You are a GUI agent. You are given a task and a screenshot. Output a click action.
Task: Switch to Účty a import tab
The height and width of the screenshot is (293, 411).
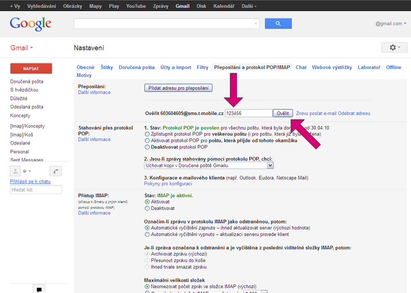[175, 67]
